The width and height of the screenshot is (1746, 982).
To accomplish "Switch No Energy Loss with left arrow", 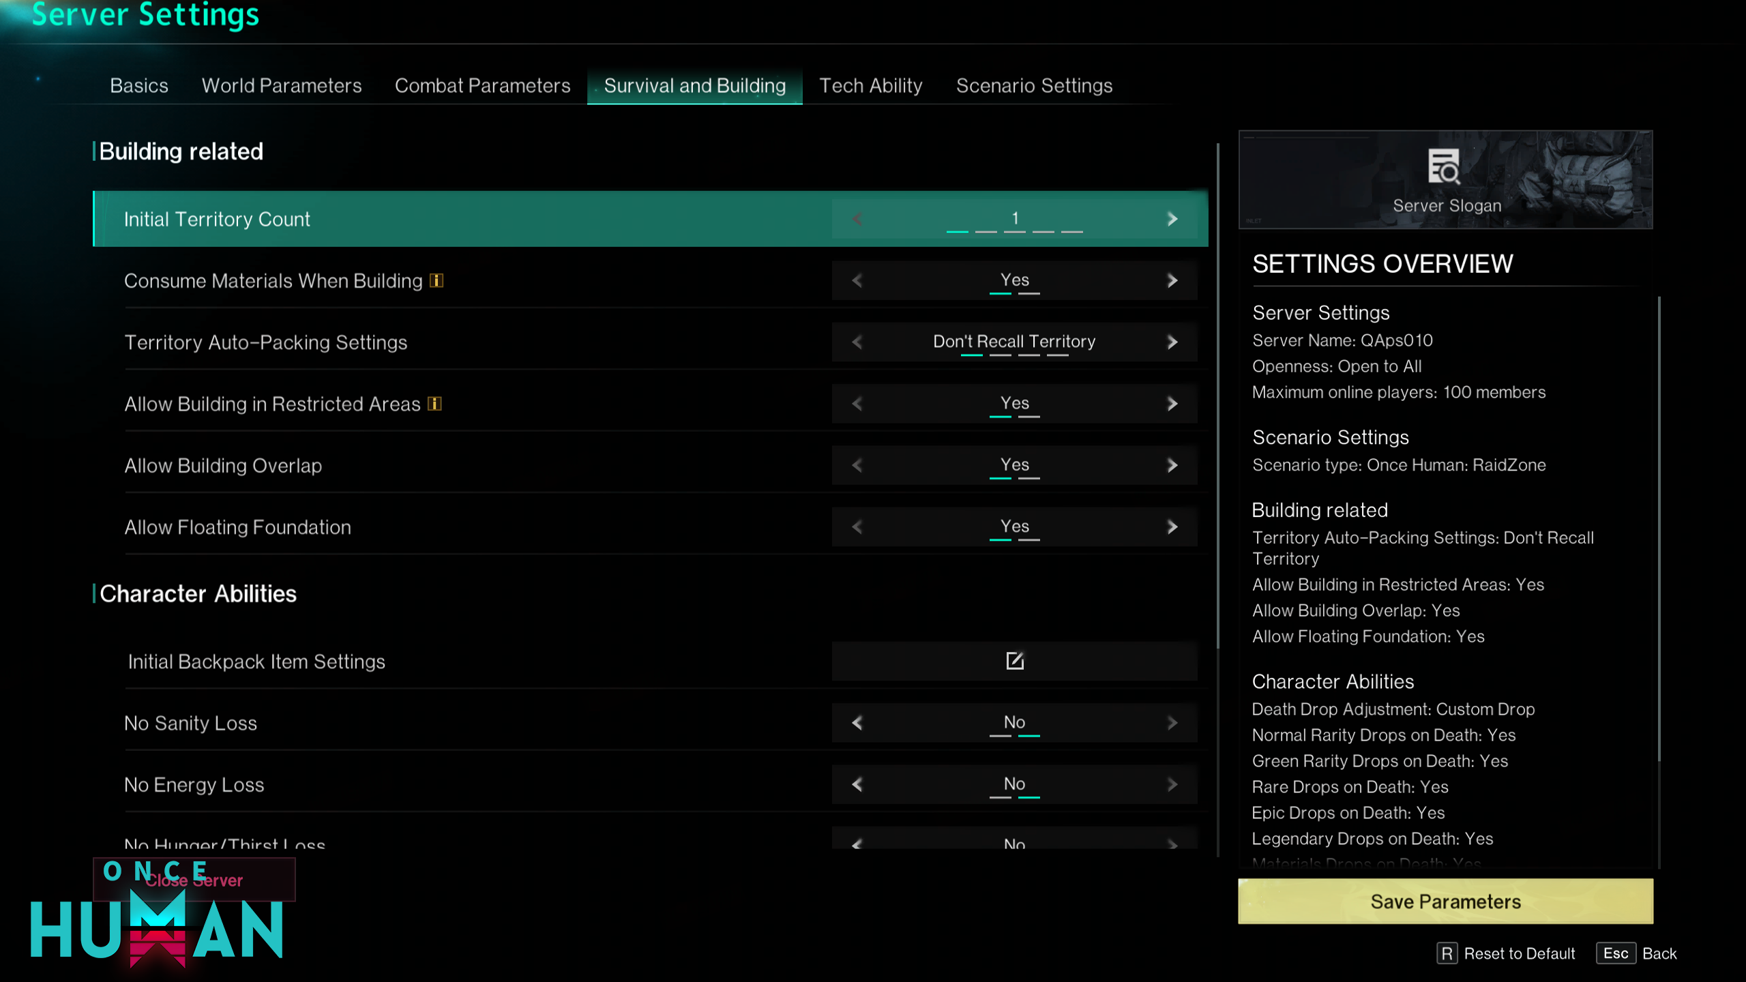I will point(857,784).
